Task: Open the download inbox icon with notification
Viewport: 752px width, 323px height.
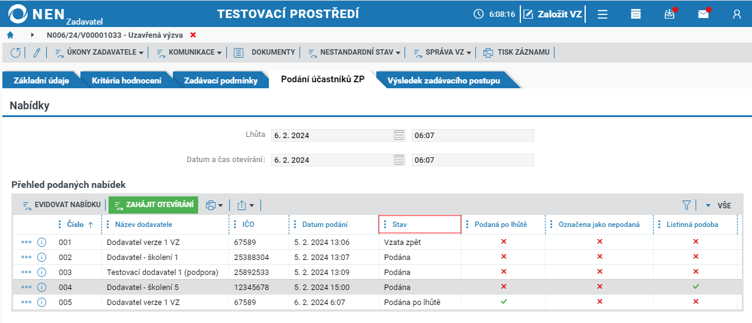Action: [x=670, y=14]
